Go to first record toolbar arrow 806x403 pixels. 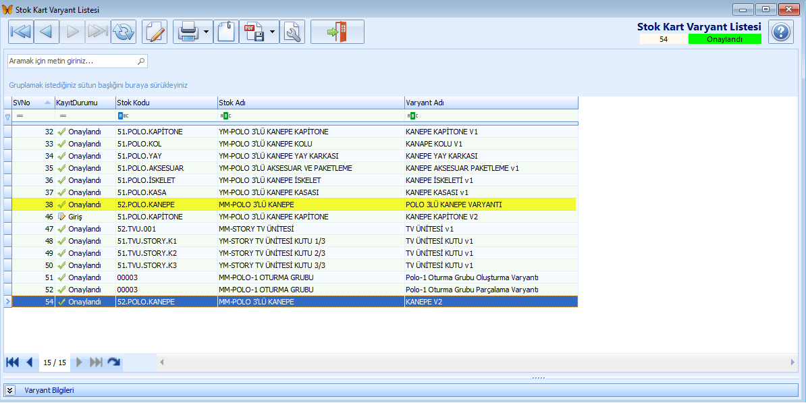point(20,32)
